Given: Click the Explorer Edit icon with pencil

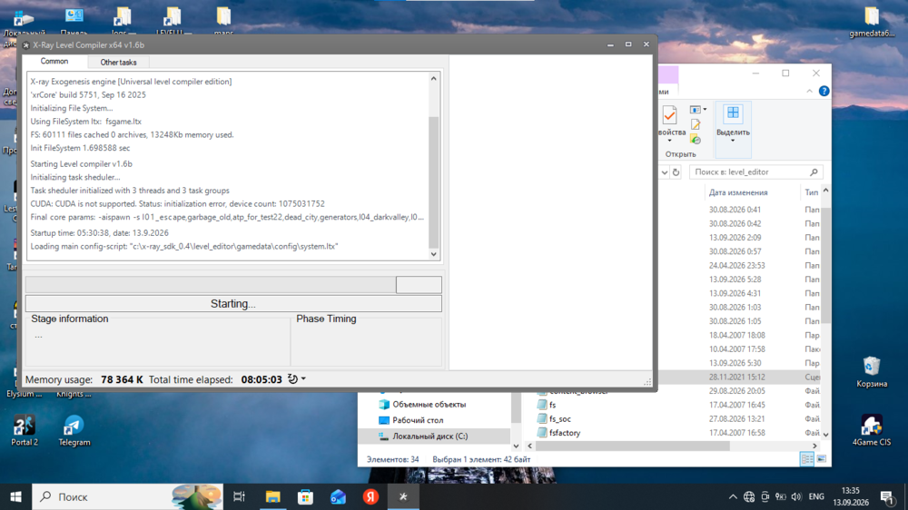Looking at the screenshot, I should 696,124.
